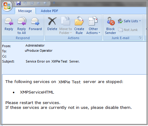Screen dimensions: 148x126
Task: Click the XMPServiceHTML text in message body
Action: 37,92
